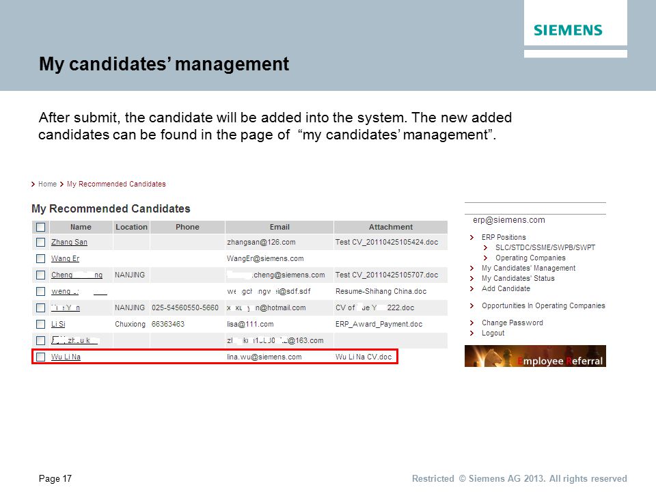Screen dimensions: 656x492
Task: Click erp@siemens.com account label
Action: coord(508,220)
